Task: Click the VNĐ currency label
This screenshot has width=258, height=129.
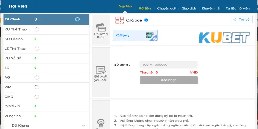Action: (x=194, y=72)
